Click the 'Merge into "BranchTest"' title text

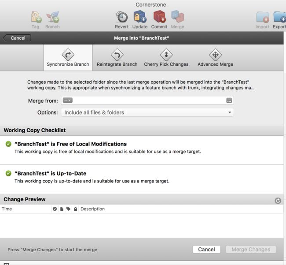pyautogui.click(x=142, y=38)
